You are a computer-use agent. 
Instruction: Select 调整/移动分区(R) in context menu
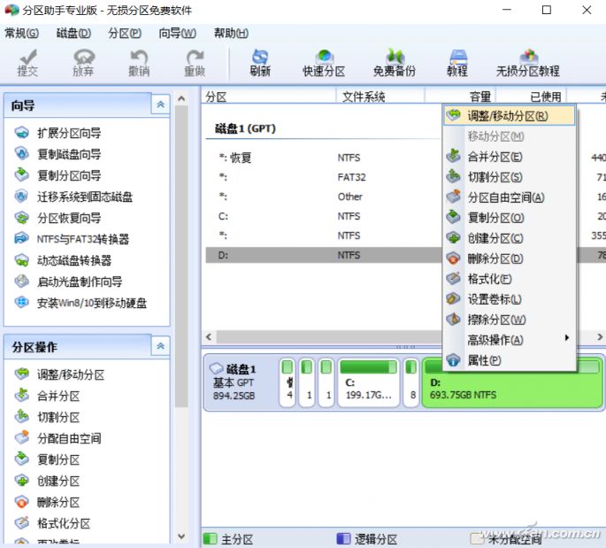tap(509, 116)
